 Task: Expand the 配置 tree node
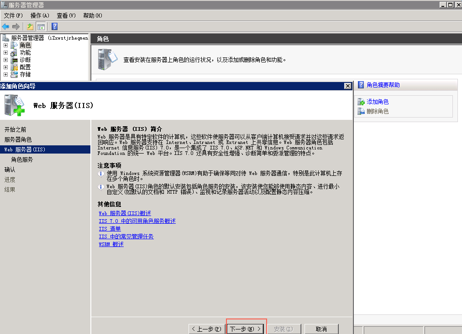(x=5, y=67)
